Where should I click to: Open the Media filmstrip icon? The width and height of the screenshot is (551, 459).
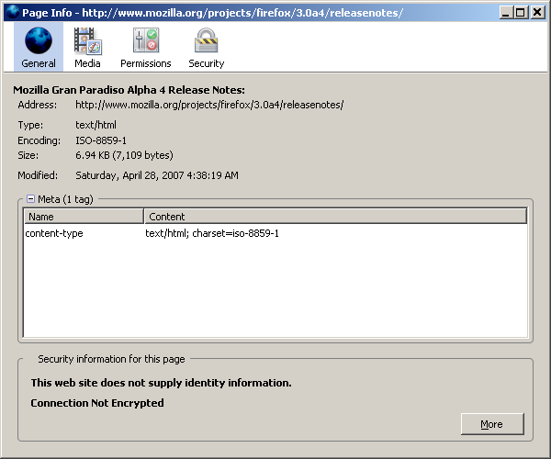point(87,41)
